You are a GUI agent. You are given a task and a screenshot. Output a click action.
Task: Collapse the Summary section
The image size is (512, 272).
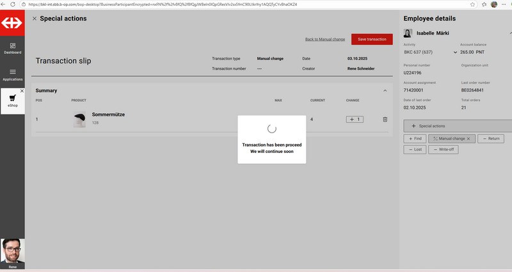(x=385, y=91)
